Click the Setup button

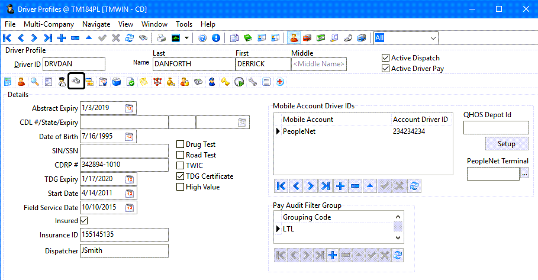(x=506, y=144)
